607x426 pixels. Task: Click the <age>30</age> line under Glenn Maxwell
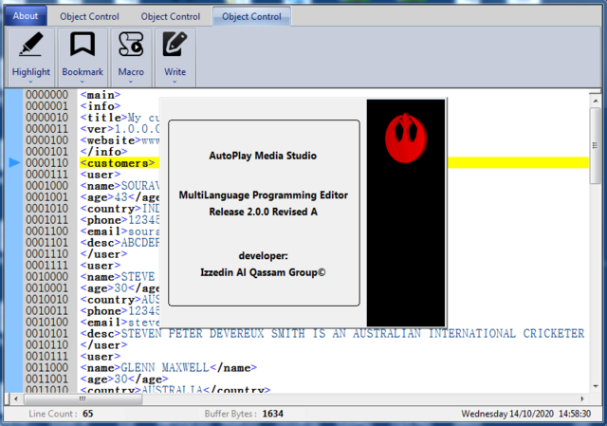124,380
